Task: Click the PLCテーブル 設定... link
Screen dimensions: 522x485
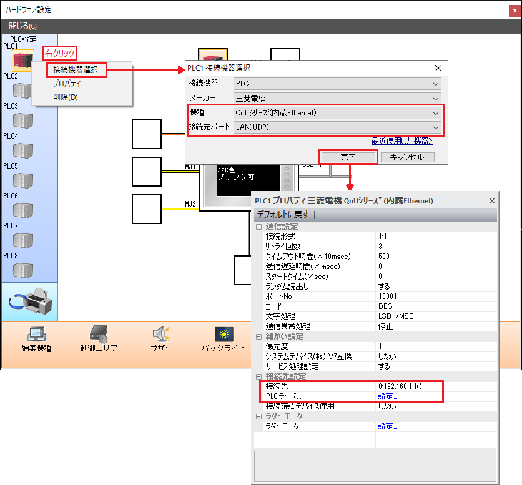Action: (387, 396)
